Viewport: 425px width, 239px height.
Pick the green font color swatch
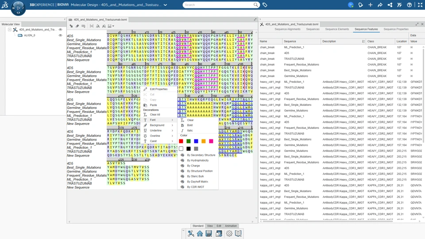pos(189,141)
